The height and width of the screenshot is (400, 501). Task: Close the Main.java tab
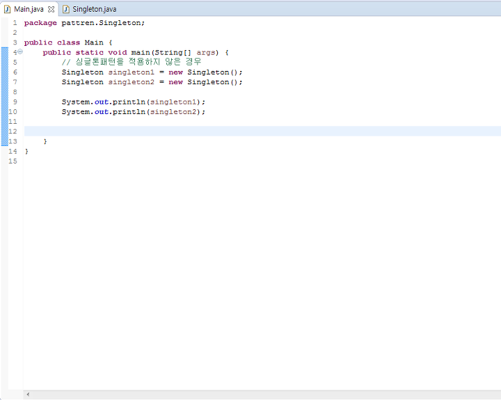coord(51,9)
